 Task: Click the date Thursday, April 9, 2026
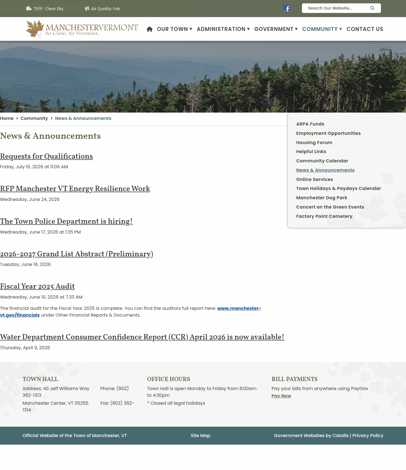[25, 348]
